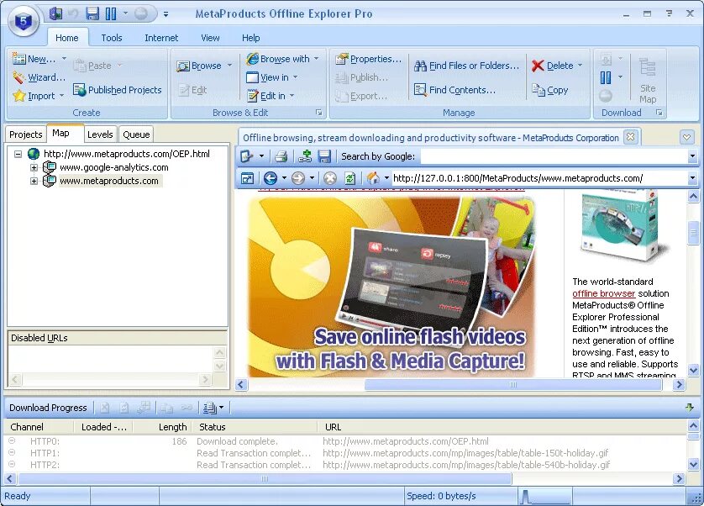This screenshot has height=506, width=704.
Task: Click the Print icon in browser toolbar
Action: [281, 156]
